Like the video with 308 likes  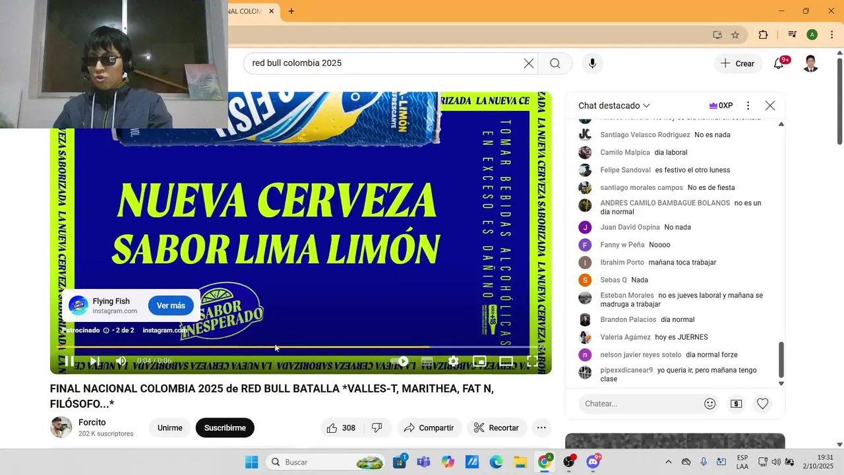342,427
